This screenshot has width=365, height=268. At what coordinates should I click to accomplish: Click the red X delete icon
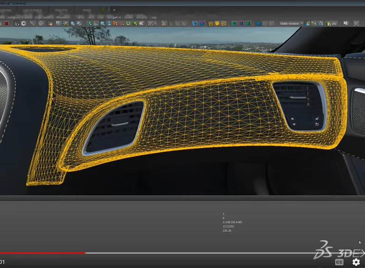(6, 23)
